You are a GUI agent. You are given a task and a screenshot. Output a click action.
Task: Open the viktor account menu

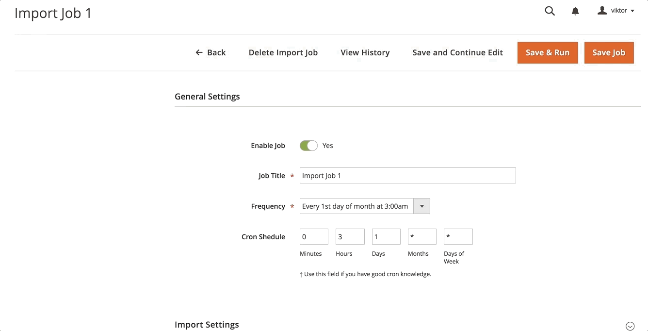(616, 11)
